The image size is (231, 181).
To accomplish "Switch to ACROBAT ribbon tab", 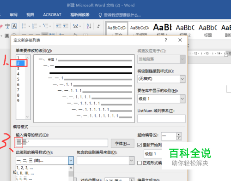I will coord(52,15).
